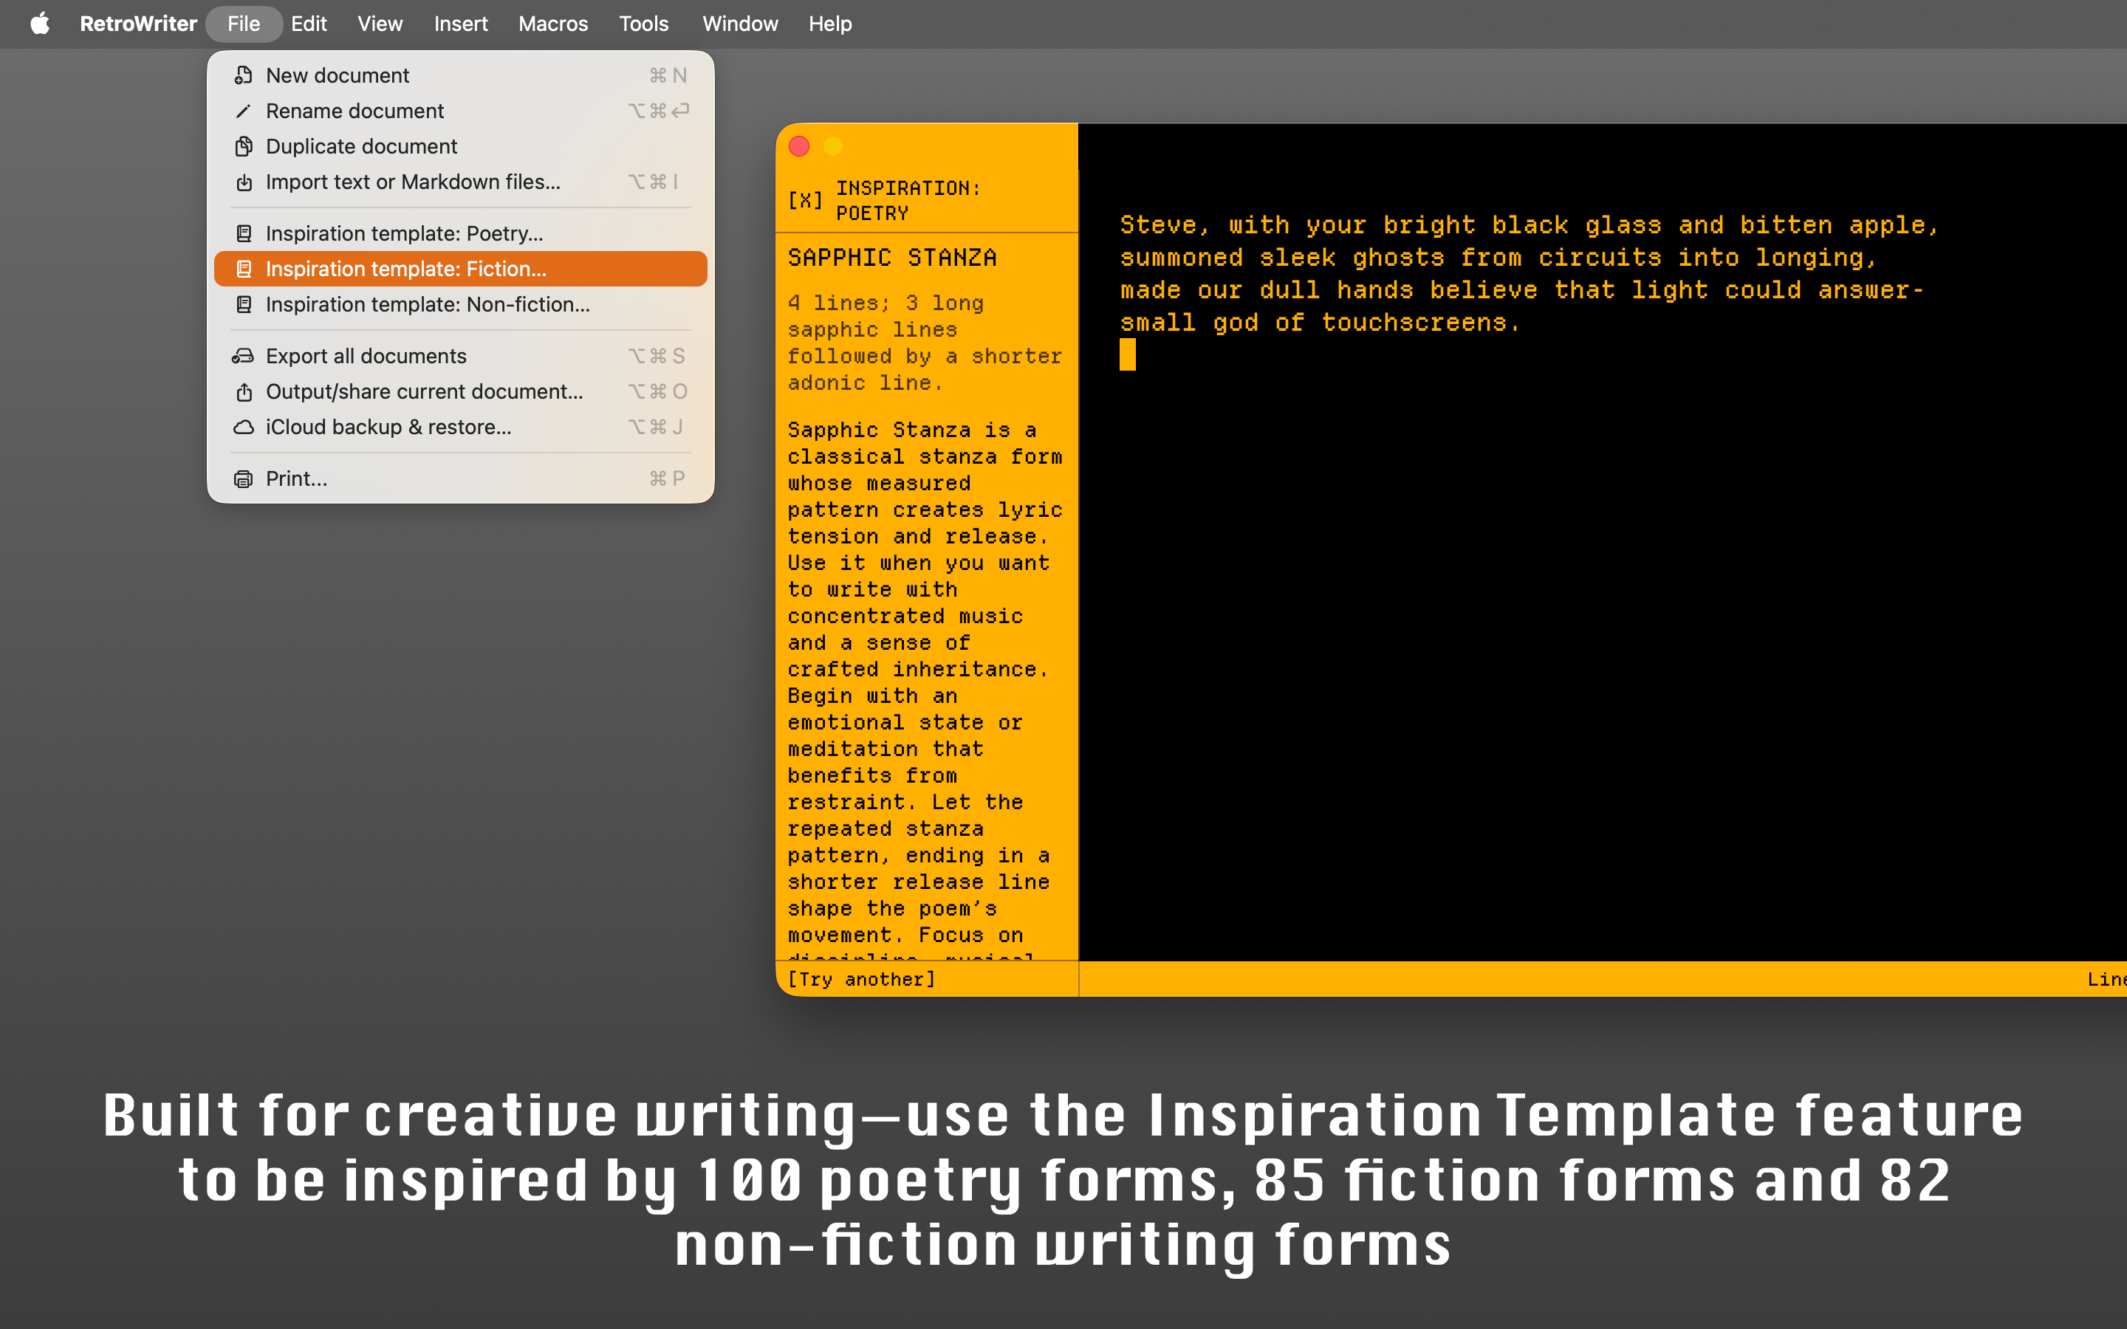Close the open File menu

point(244,24)
